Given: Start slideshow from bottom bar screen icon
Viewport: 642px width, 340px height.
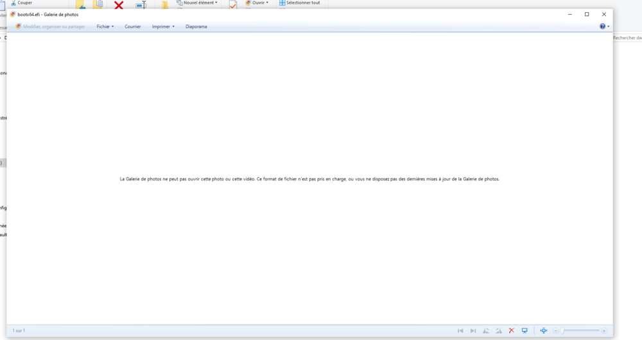Looking at the screenshot, I should tap(525, 330).
